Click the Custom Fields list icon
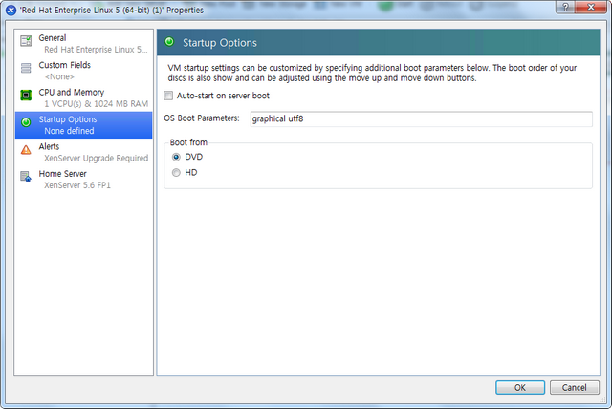 [26, 68]
